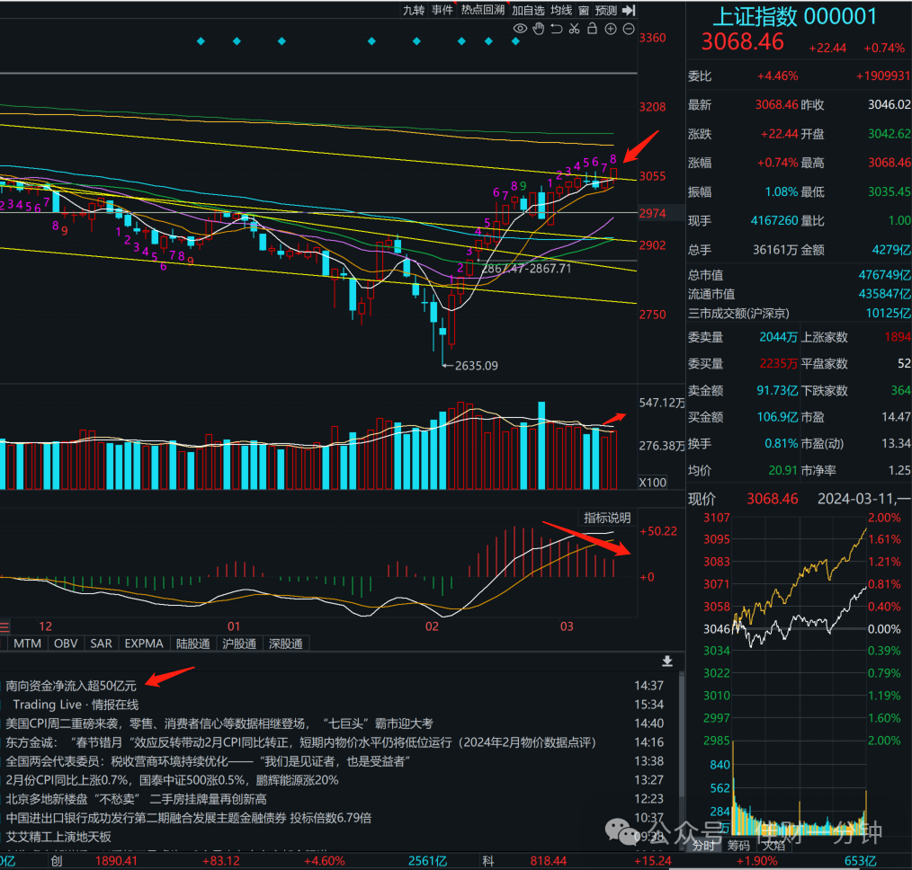The height and width of the screenshot is (870, 912).
Task: Switch to the EXPMA indicator tab
Action: (x=144, y=644)
